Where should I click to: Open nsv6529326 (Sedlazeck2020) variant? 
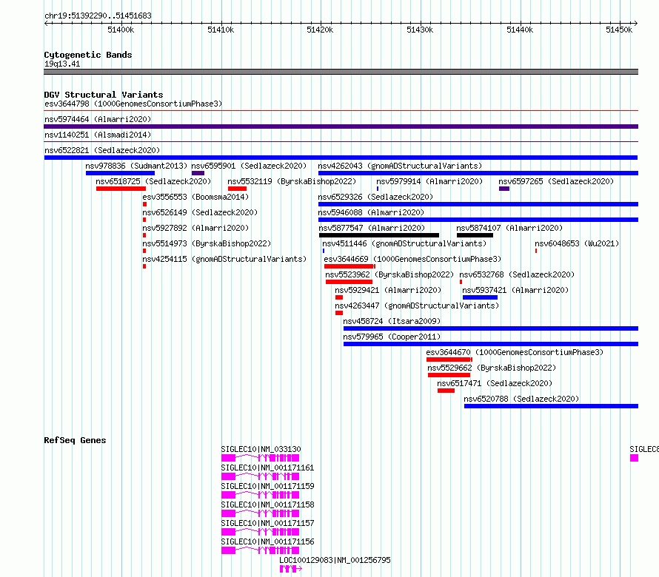point(375,197)
